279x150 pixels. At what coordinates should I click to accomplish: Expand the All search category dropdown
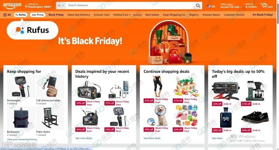tap(61, 6)
